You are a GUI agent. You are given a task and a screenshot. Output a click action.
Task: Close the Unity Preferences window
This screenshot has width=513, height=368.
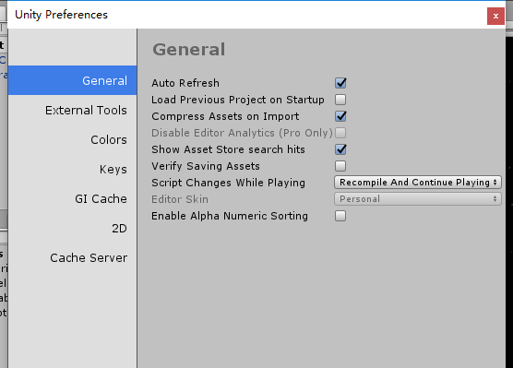pos(495,16)
